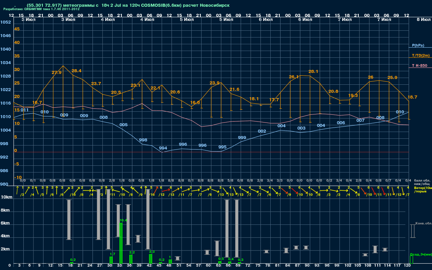Click the 0.5 precipitation amount label
This screenshot has height=270, width=432.
pos(221,259)
